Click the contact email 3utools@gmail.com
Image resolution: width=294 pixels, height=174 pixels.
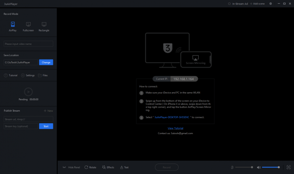182,133
